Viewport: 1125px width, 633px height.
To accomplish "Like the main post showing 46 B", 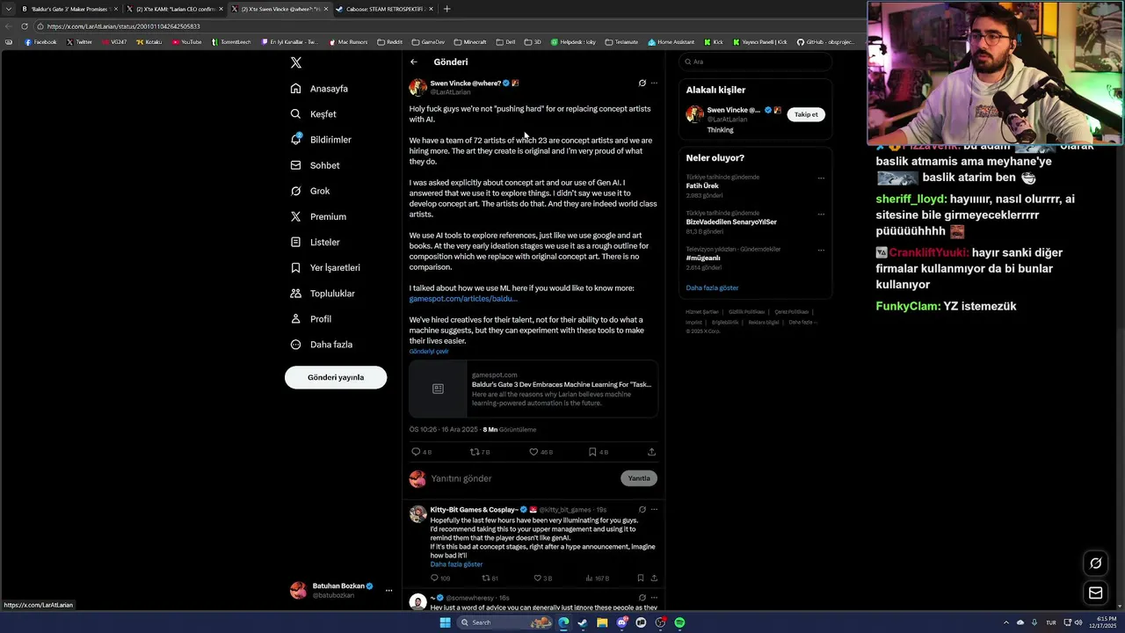I will tap(533, 452).
